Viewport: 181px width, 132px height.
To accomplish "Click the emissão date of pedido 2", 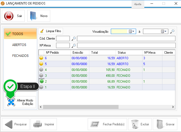I will [80, 82].
